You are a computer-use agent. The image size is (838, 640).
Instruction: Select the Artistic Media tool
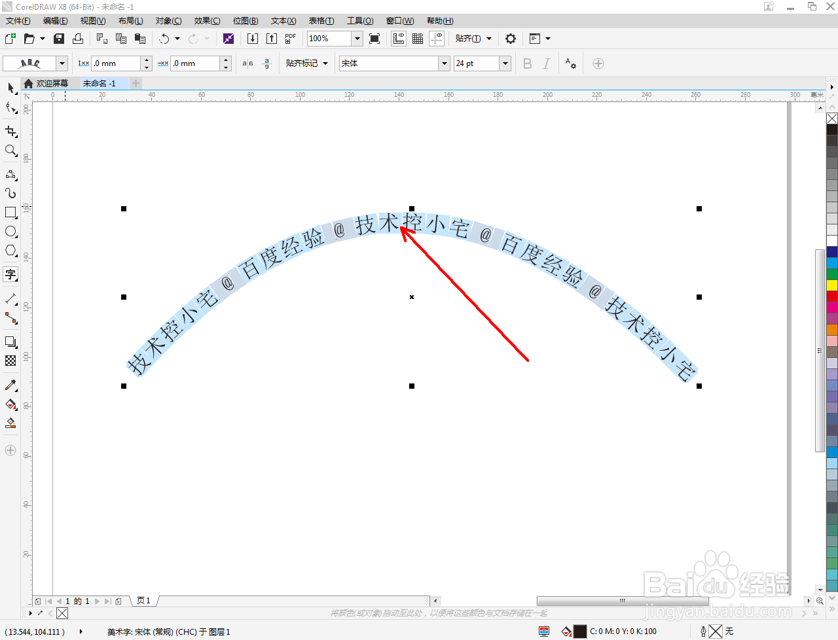click(10, 193)
